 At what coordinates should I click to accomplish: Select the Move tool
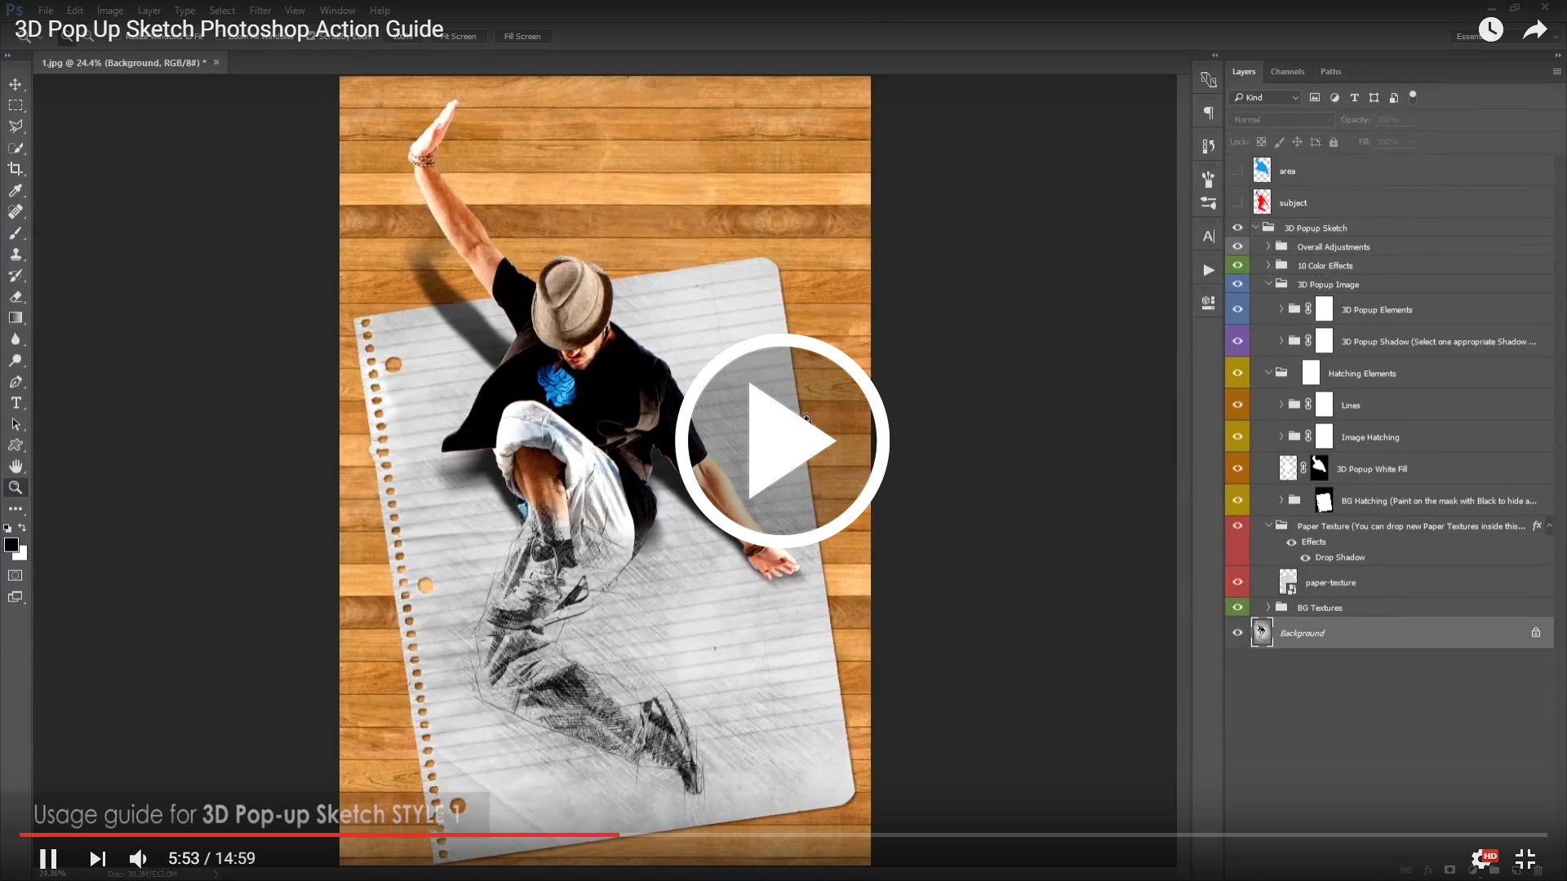pyautogui.click(x=16, y=84)
